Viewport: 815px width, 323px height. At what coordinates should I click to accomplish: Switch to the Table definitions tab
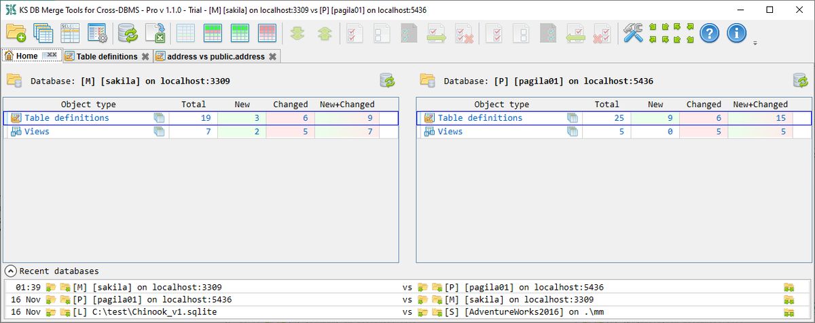[x=107, y=56]
